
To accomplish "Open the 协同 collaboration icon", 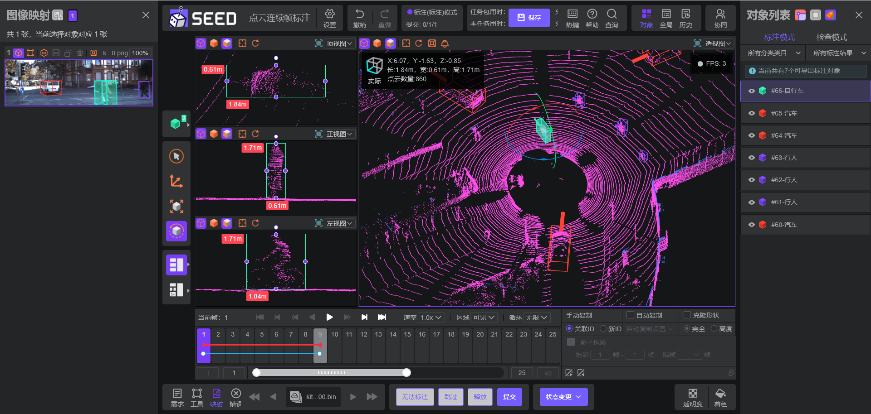I will pyautogui.click(x=720, y=14).
